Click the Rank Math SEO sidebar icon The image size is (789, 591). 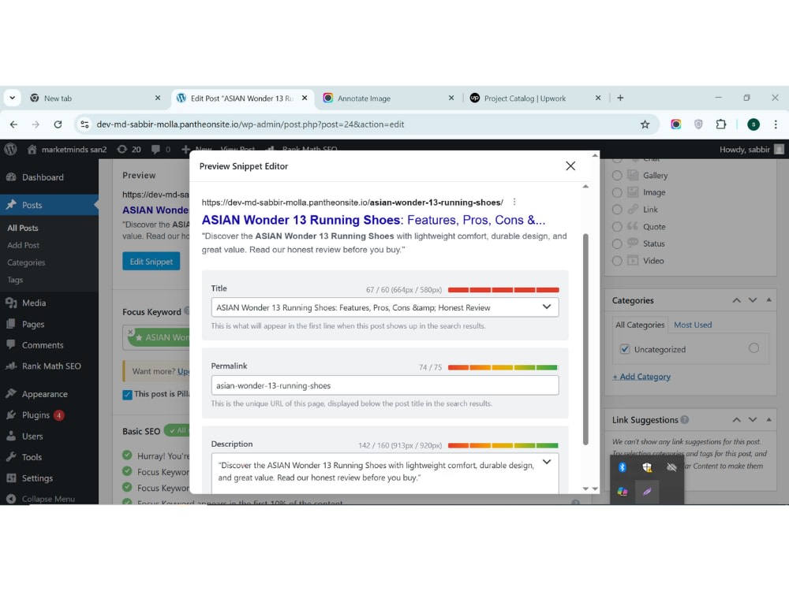tap(11, 366)
